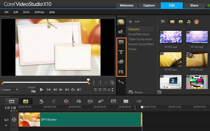The image size is (210, 131).
Task: Open the Settings menu
Action: coord(39,12)
